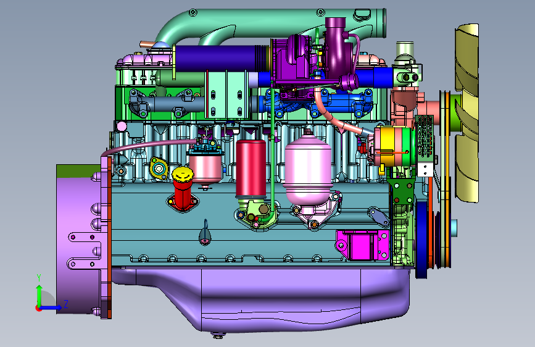
Task: Select the red cylindrical oil filter canister
Action: (251, 169)
